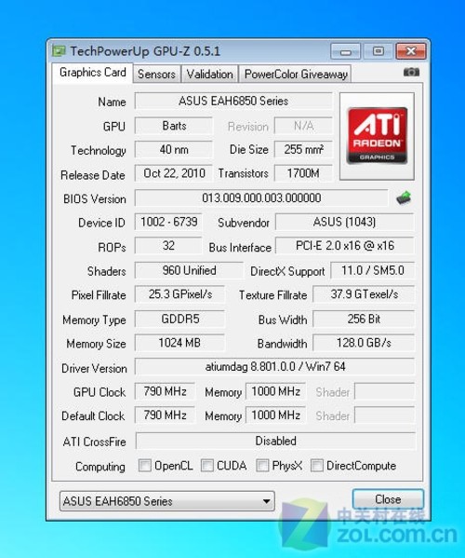
Task: Minimize the GPU-Z window
Action: pos(345,51)
